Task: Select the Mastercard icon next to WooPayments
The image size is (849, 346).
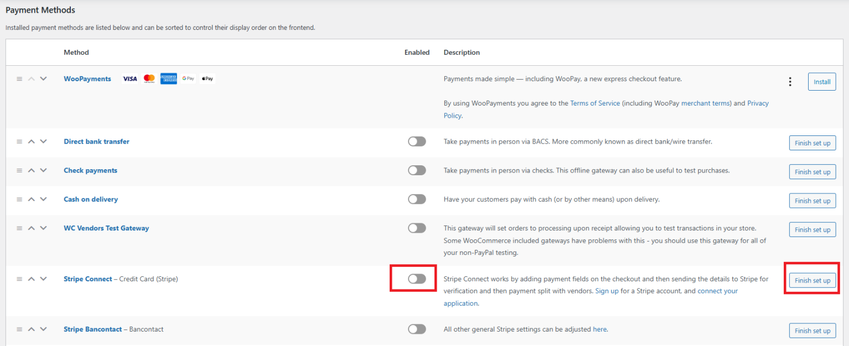Action: pos(149,78)
